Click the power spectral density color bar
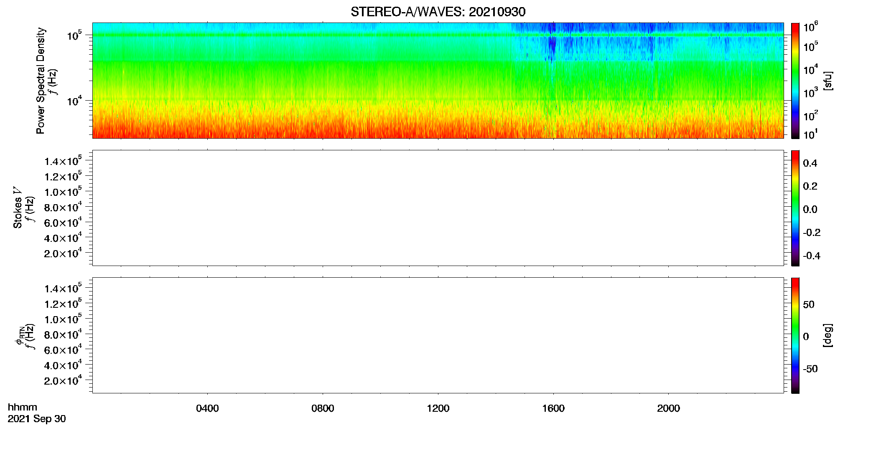This screenshot has width=876, height=451. (x=795, y=81)
